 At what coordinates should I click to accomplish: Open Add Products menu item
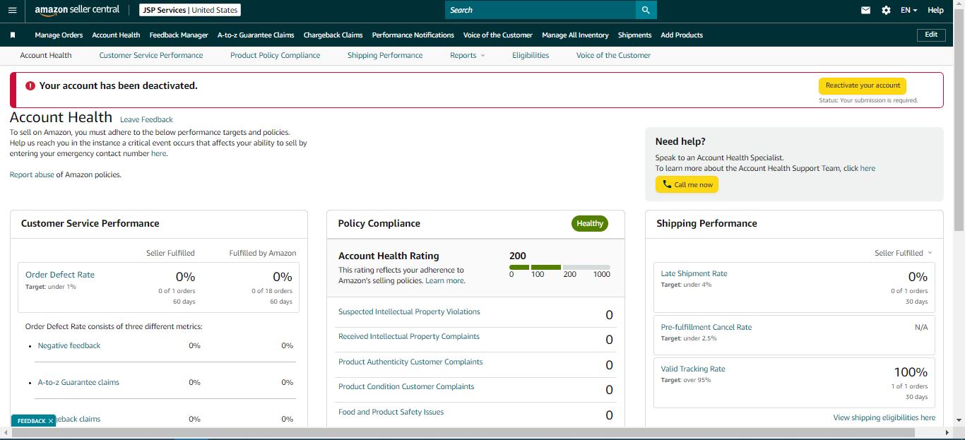tap(682, 35)
